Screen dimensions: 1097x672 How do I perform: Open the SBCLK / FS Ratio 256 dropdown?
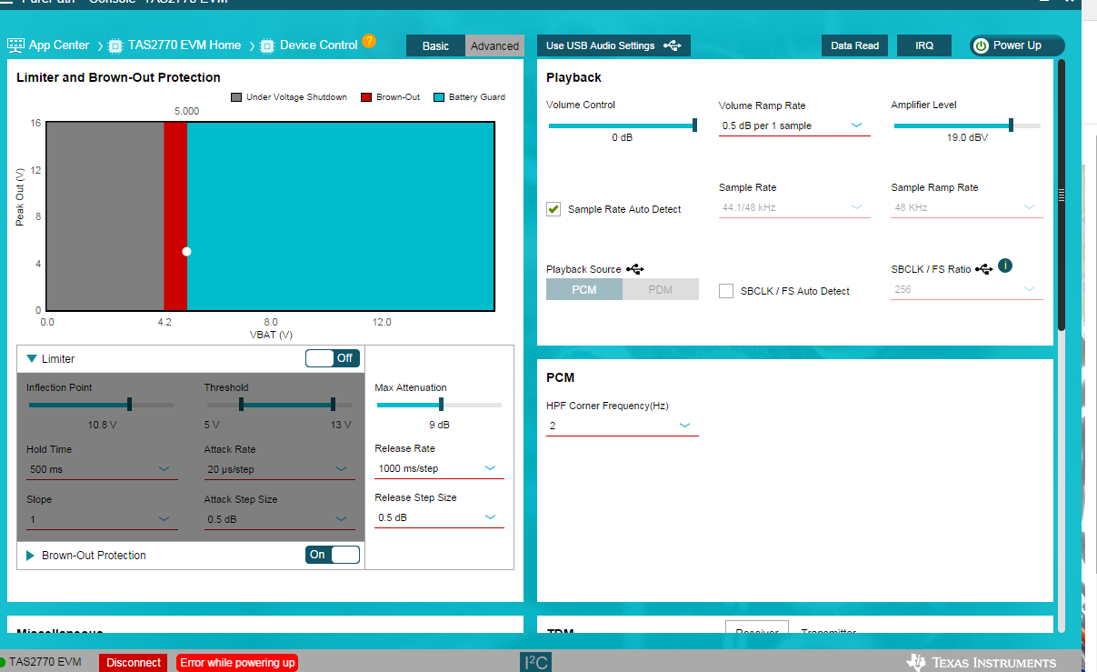967,289
